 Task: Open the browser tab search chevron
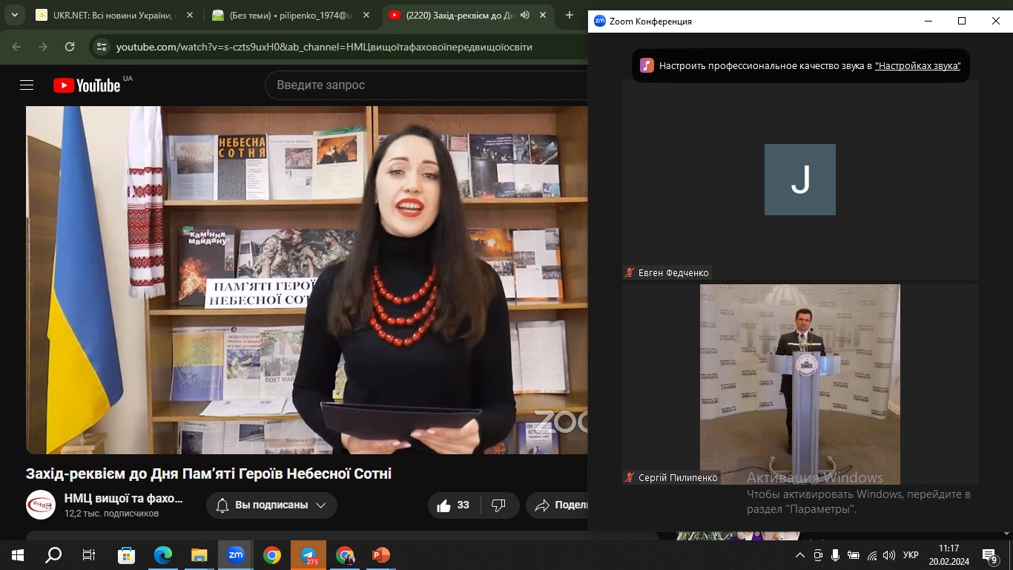(x=13, y=15)
